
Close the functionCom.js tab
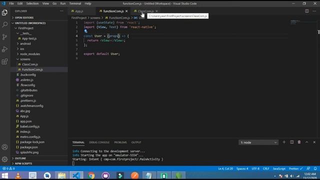tap(126, 11)
